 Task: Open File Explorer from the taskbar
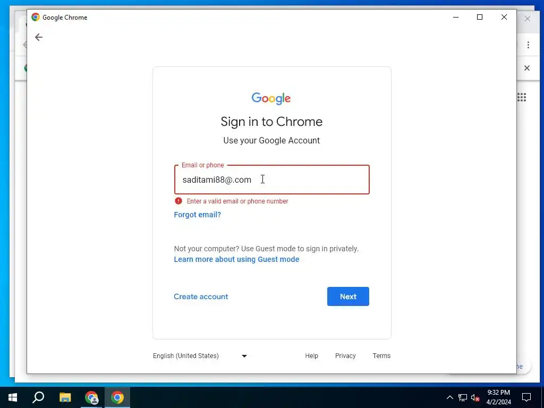pos(65,397)
